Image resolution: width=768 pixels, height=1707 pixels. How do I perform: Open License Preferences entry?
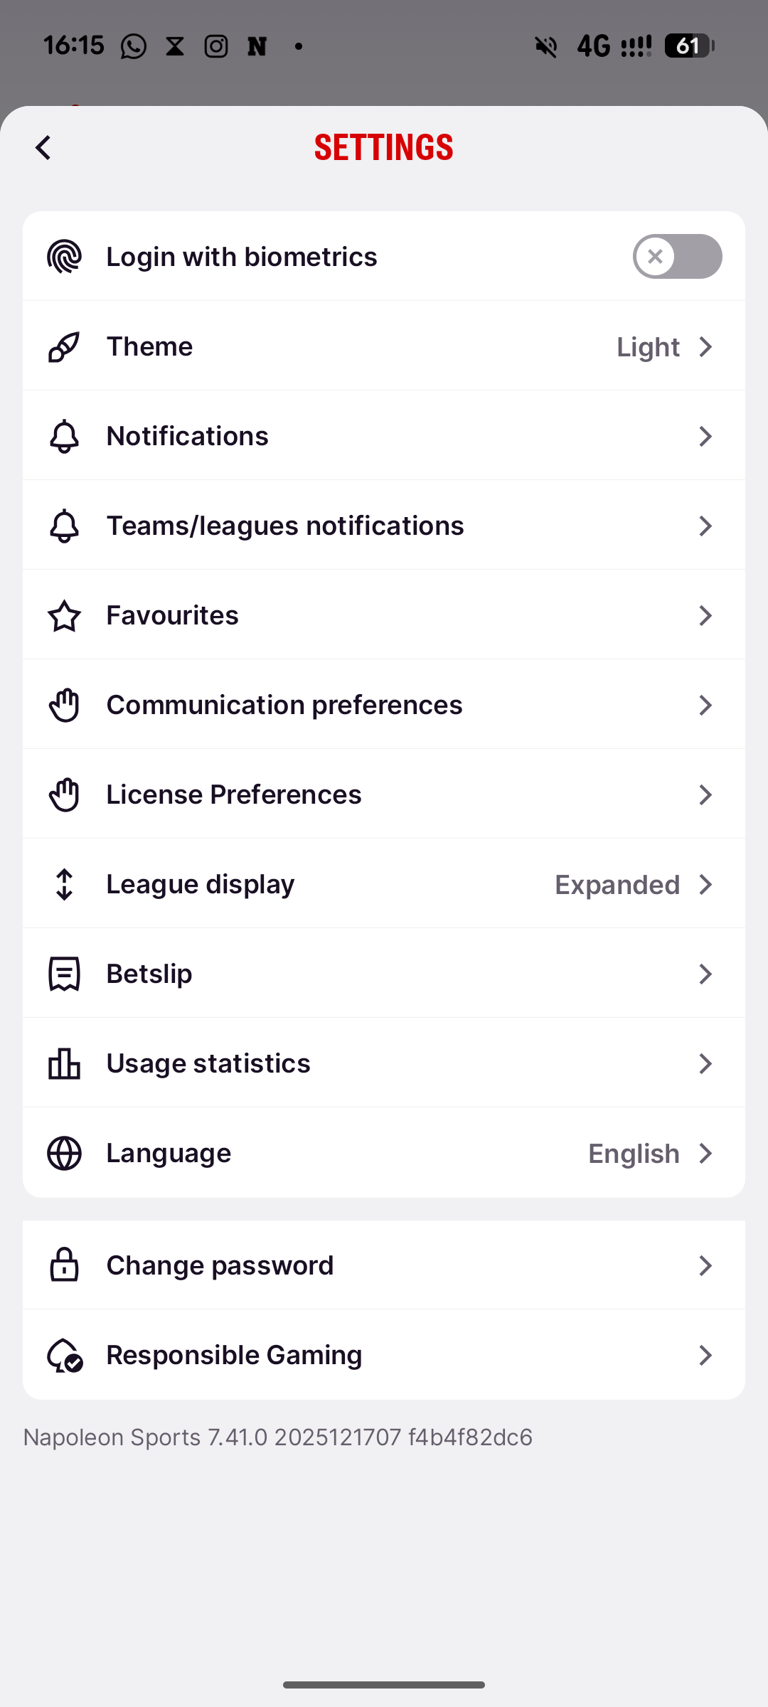click(233, 794)
